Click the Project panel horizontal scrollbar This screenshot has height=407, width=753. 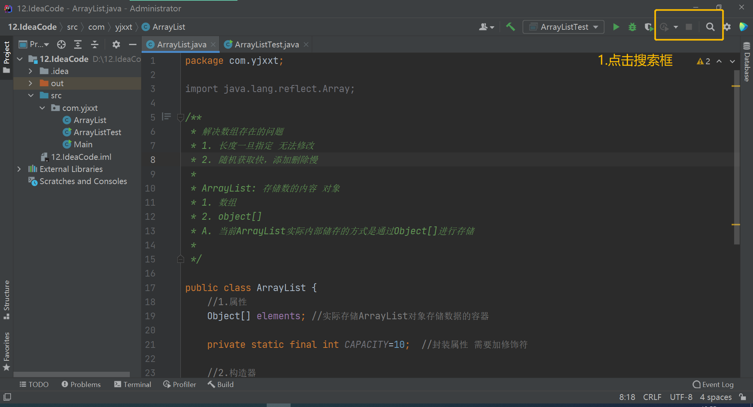click(x=72, y=374)
